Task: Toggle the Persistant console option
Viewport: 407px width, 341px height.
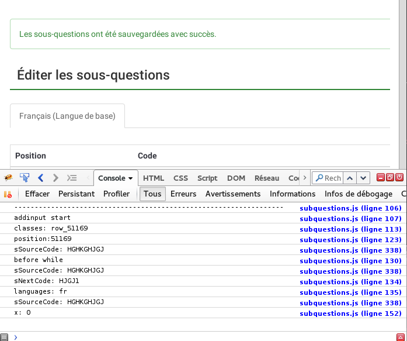Action: point(76,194)
